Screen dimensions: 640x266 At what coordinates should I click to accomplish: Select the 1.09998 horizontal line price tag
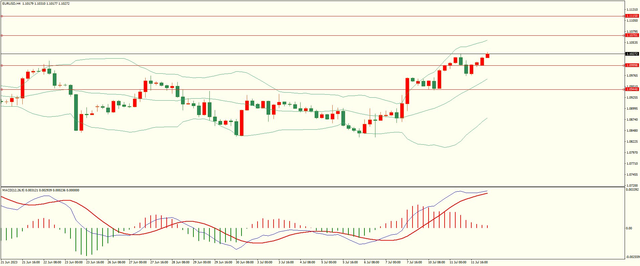(632, 65)
